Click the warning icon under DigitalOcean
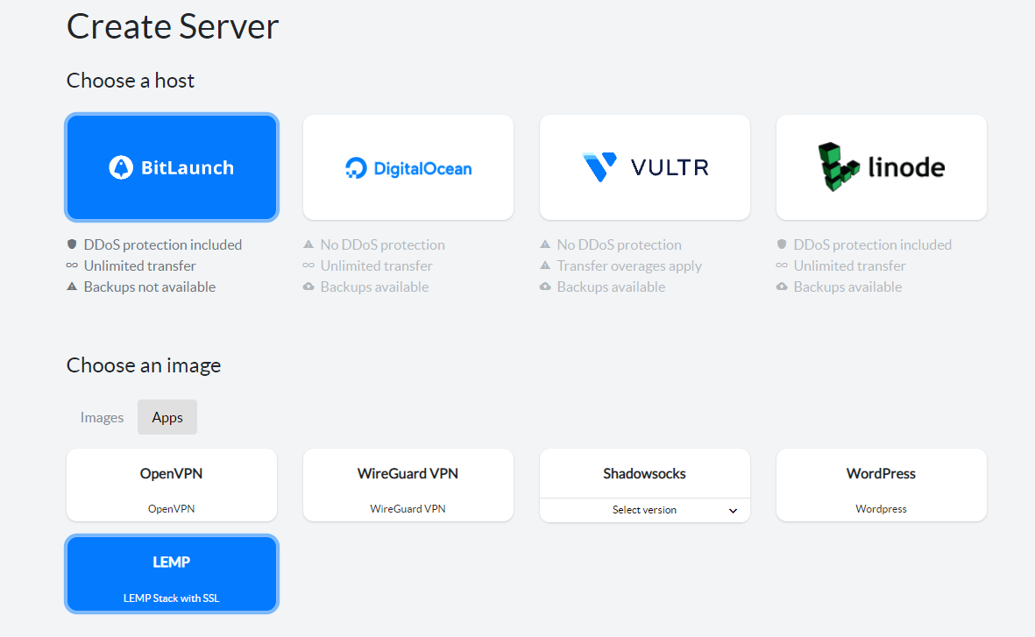The image size is (1035, 637). tap(308, 244)
